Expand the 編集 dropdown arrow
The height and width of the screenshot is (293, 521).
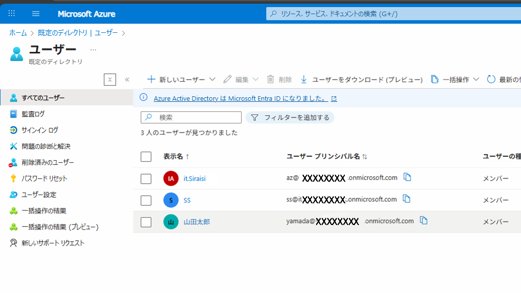[x=256, y=79]
